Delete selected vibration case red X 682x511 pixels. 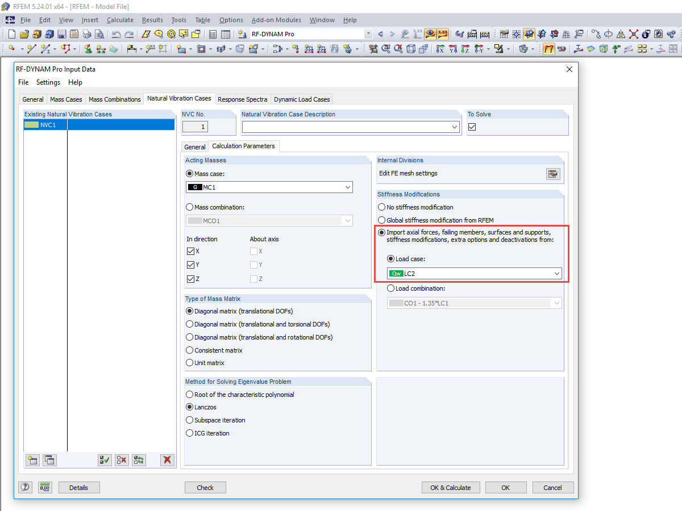click(x=167, y=460)
